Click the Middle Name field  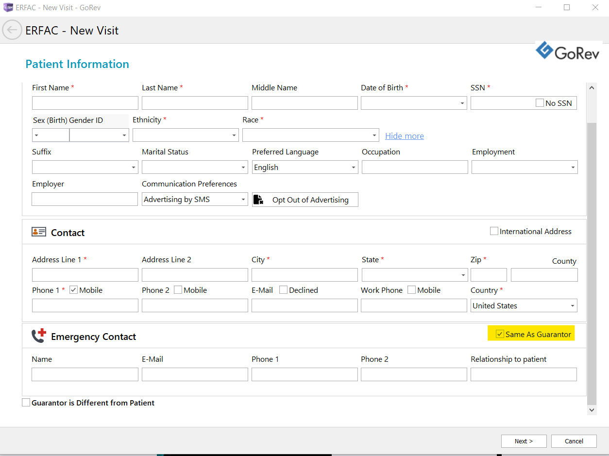(x=304, y=103)
